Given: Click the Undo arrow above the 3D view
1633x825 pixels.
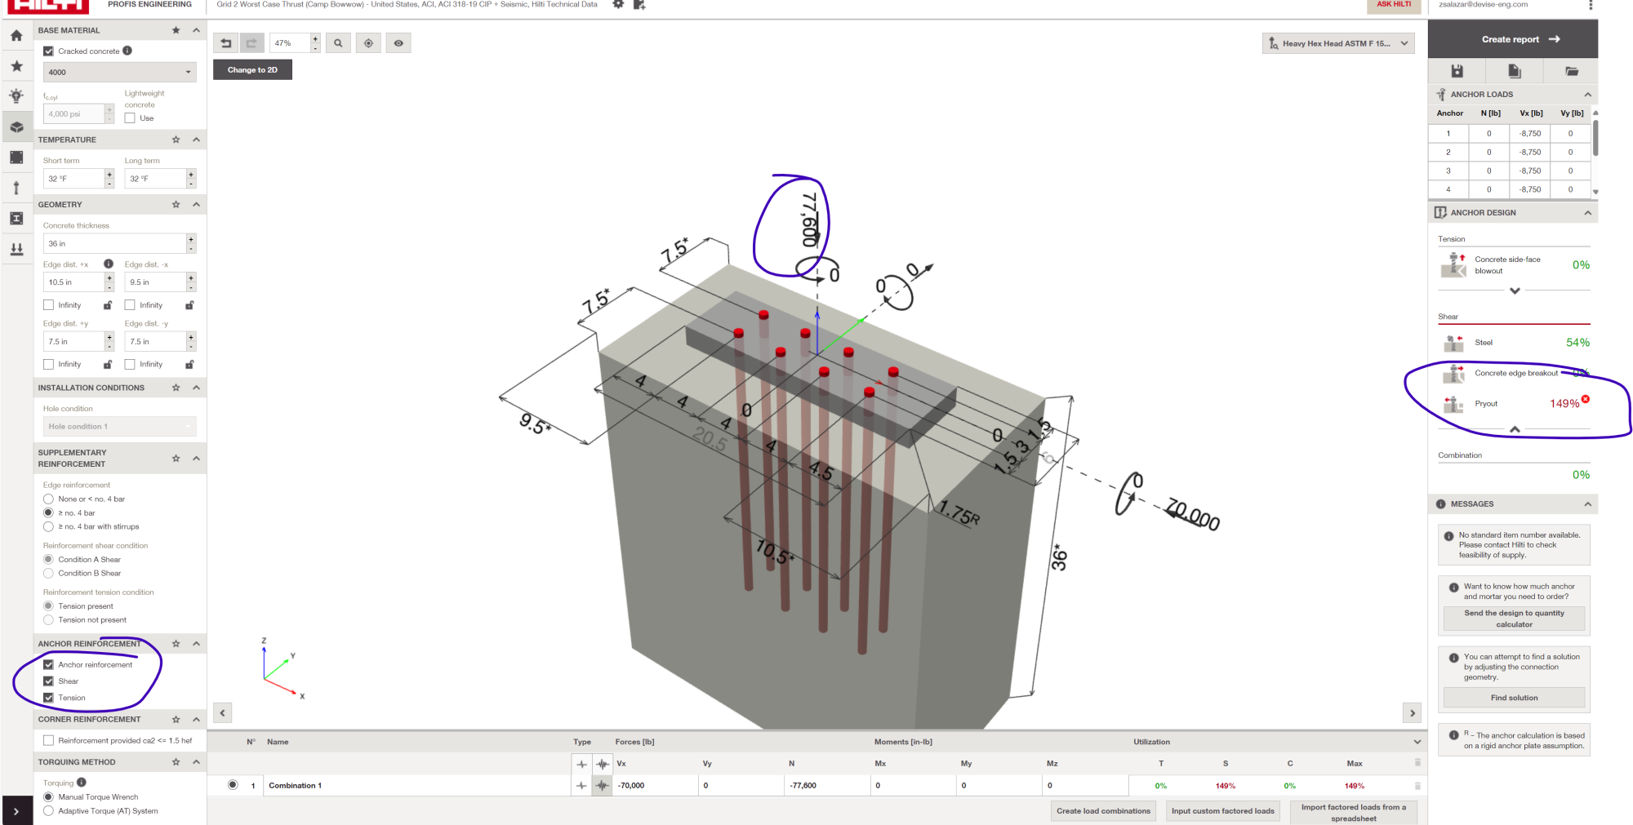Looking at the screenshot, I should point(226,42).
